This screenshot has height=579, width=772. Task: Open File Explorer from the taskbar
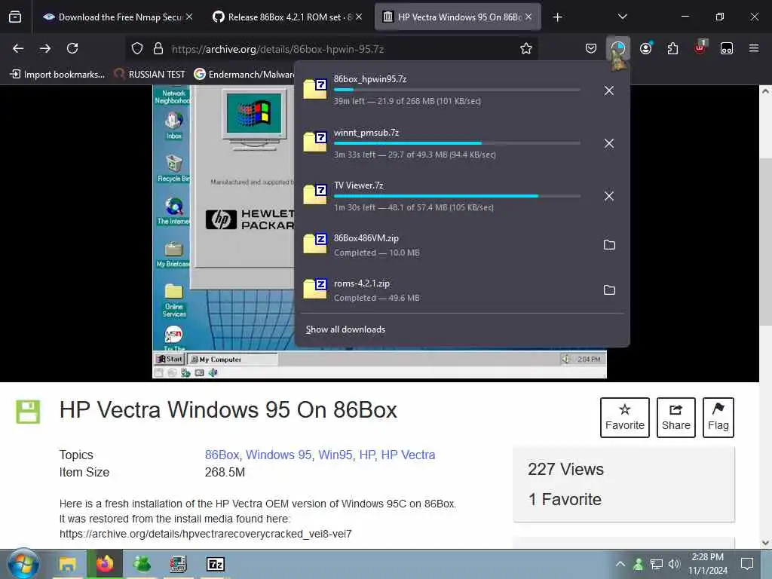[67, 564]
